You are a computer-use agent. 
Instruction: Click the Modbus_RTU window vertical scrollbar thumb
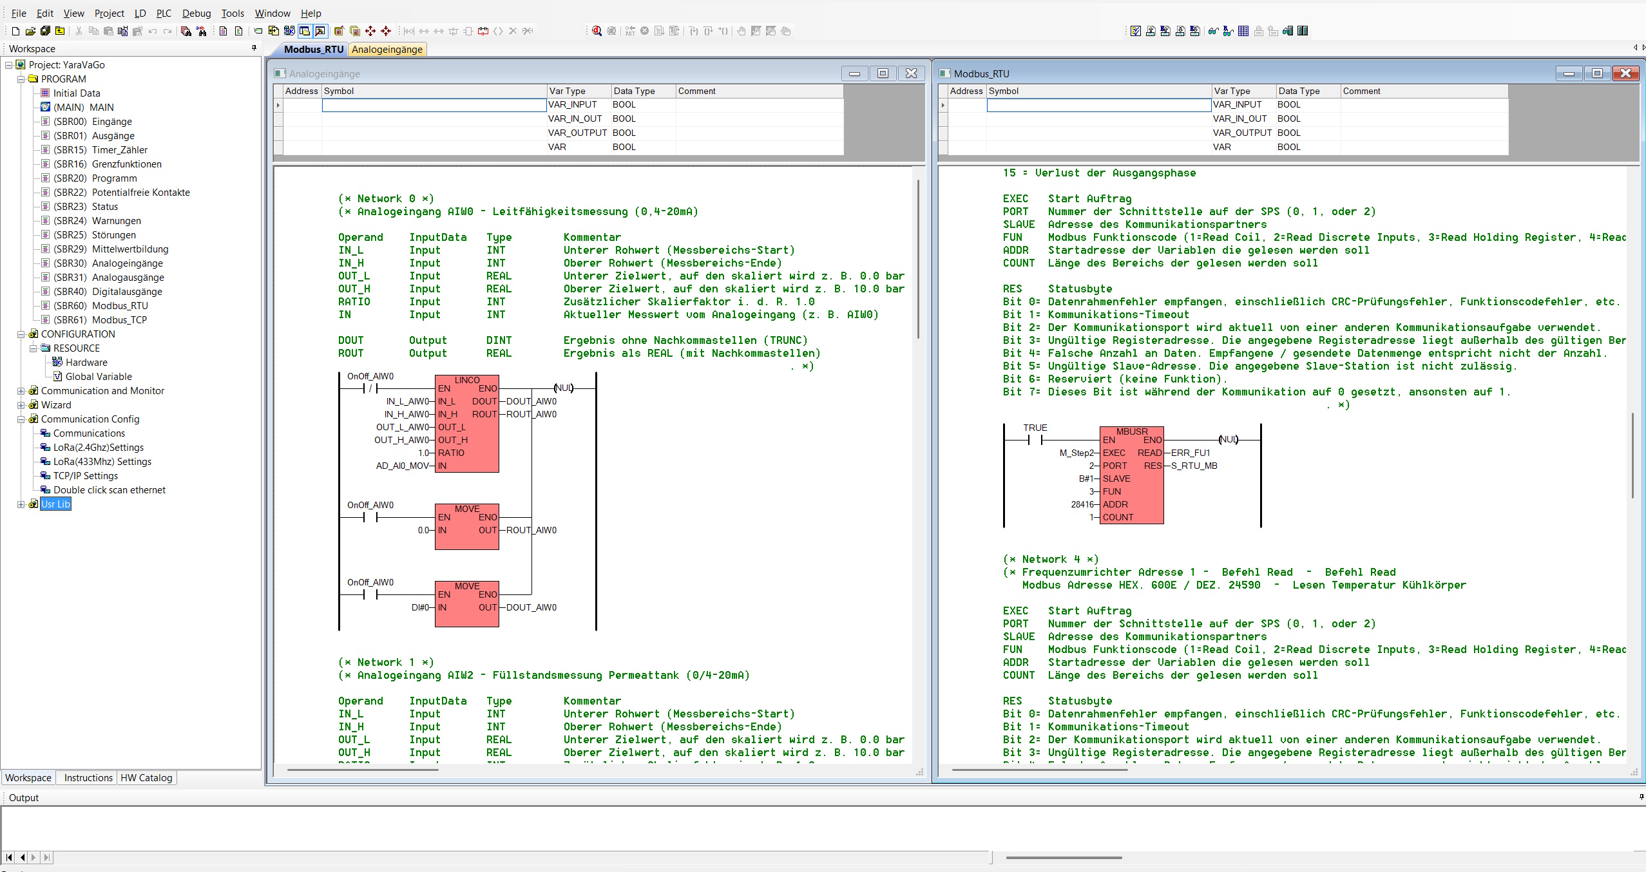tap(1633, 455)
